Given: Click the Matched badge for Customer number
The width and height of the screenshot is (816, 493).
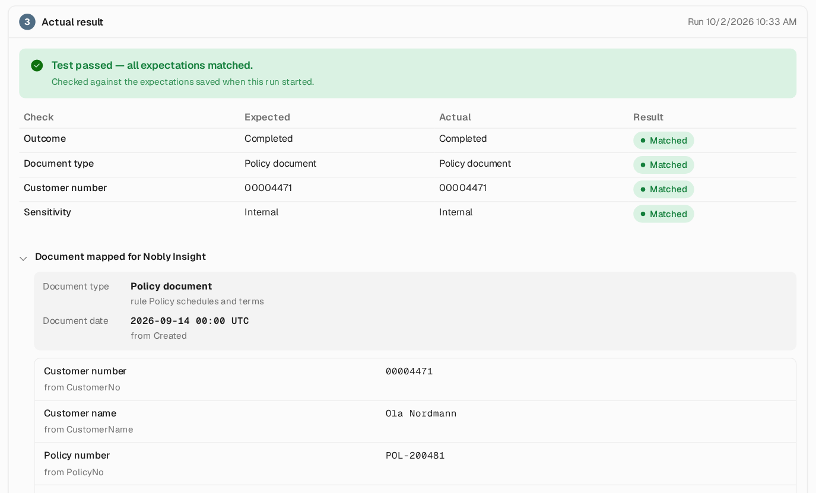Looking at the screenshot, I should [x=663, y=189].
